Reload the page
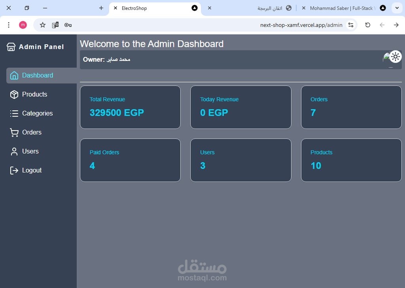The image size is (405, 288). 368,25
